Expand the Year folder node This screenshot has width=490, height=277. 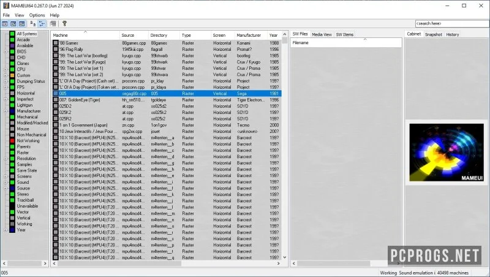coord(6,230)
